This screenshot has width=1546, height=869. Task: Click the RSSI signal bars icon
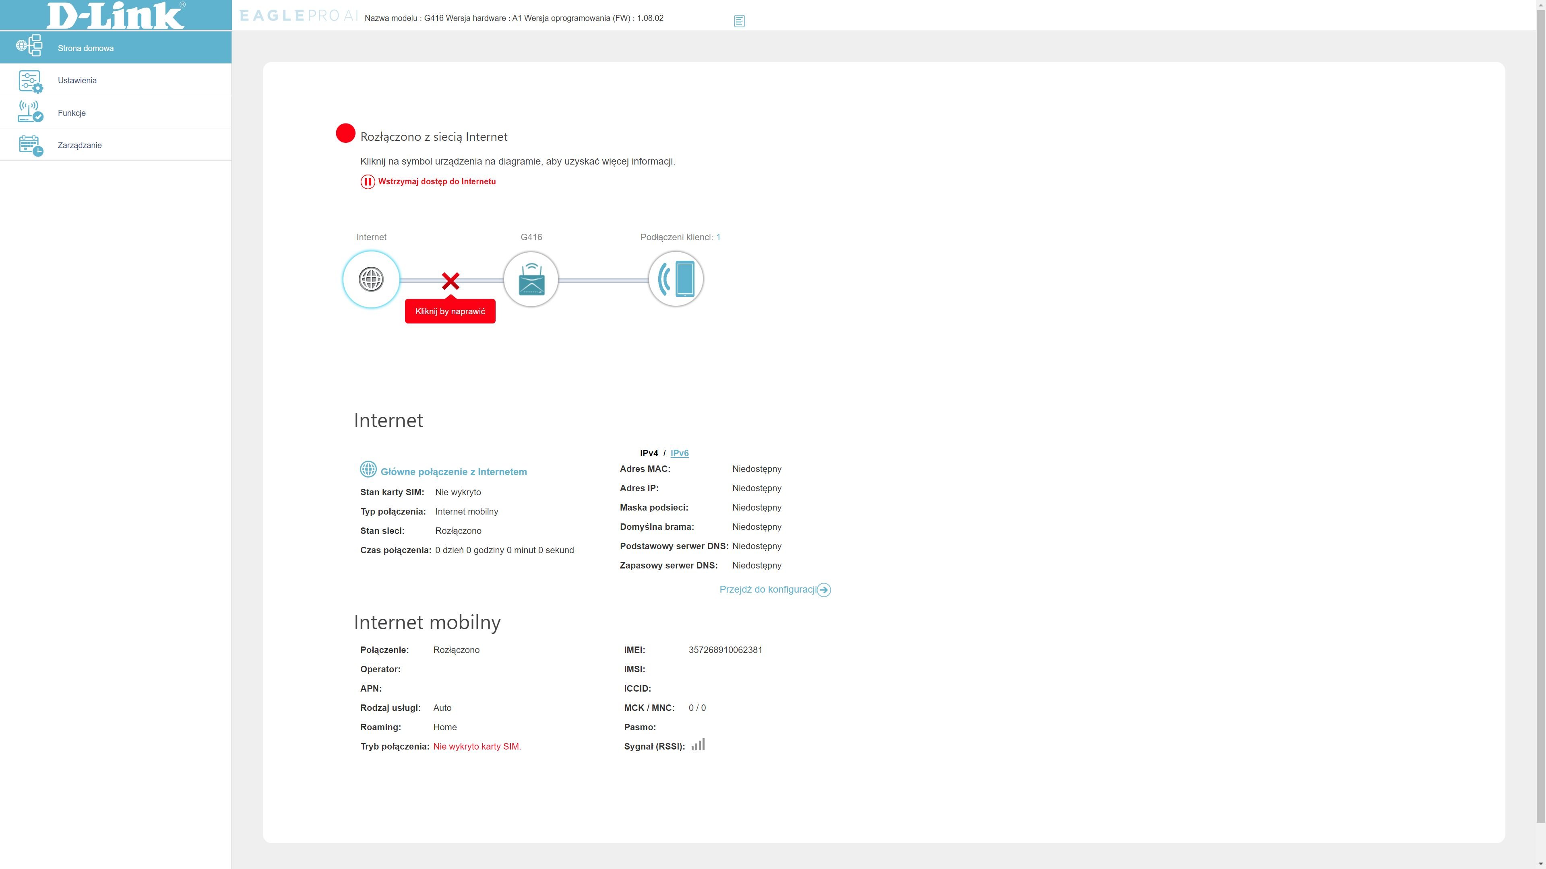coord(698,745)
